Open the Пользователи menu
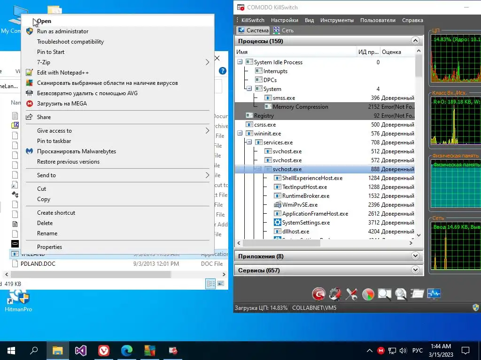The height and width of the screenshot is (360, 481). click(378, 20)
